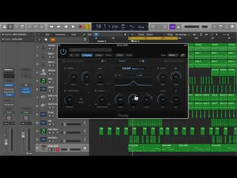Screen dimensions: 237x178
Task: Click the link icon in plugin header
Action: pos(183,55)
